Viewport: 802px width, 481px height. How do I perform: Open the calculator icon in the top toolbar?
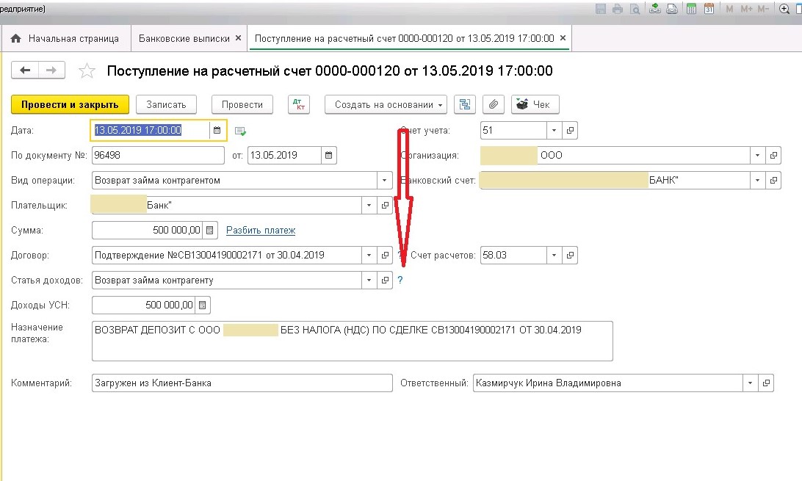click(x=692, y=9)
